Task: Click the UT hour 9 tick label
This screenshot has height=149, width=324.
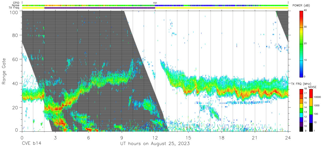Action: [x=122, y=137]
